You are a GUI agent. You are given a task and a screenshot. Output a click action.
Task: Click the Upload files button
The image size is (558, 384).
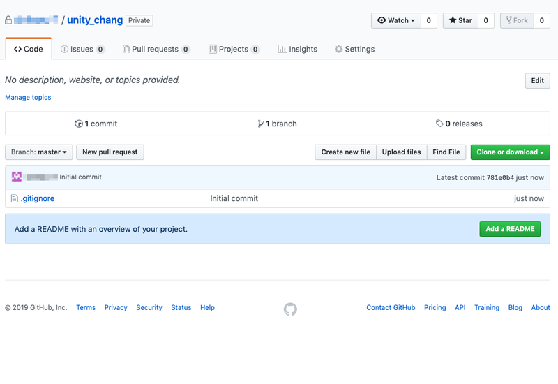pos(402,152)
